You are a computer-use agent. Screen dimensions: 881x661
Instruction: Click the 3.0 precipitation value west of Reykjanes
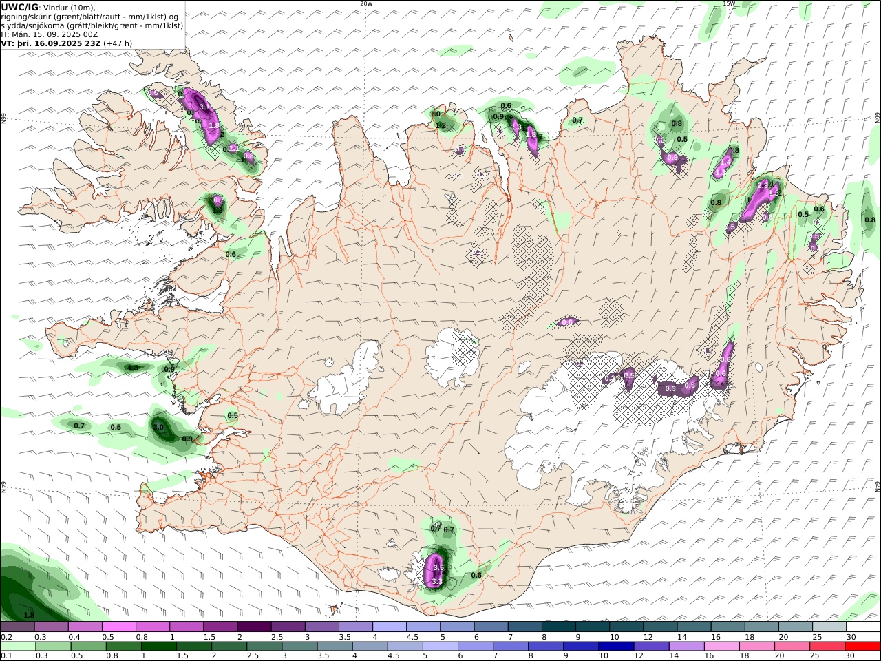coord(158,427)
